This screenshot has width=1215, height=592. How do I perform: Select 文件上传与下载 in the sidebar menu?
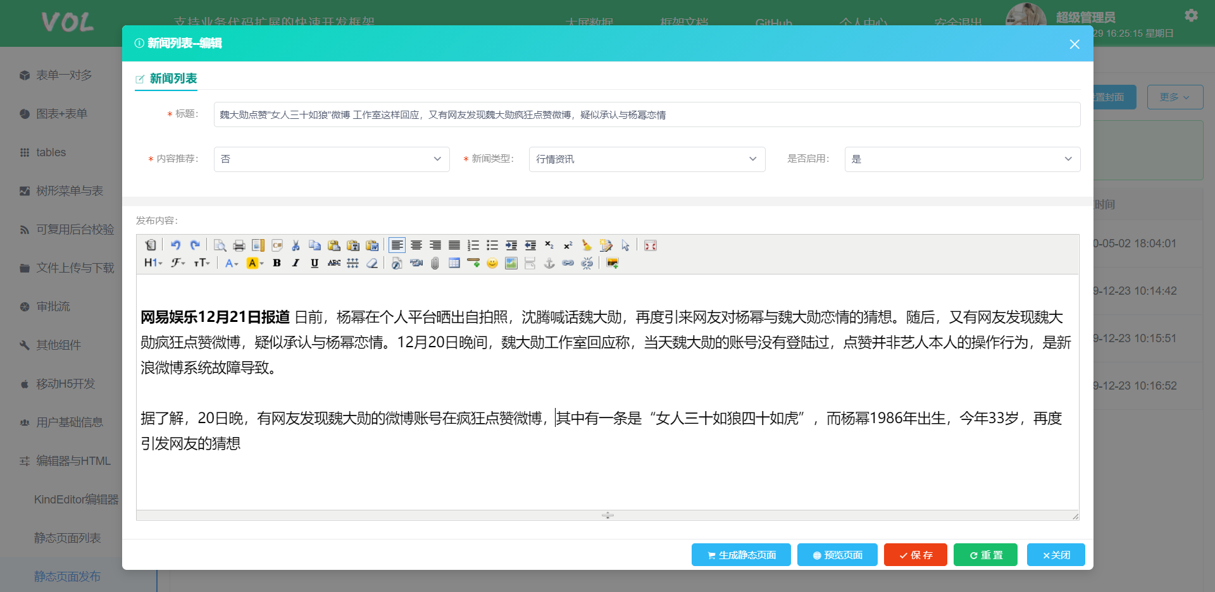pyautogui.click(x=75, y=268)
